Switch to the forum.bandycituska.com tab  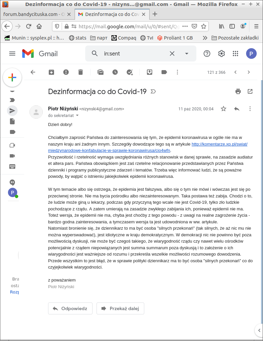[33, 14]
